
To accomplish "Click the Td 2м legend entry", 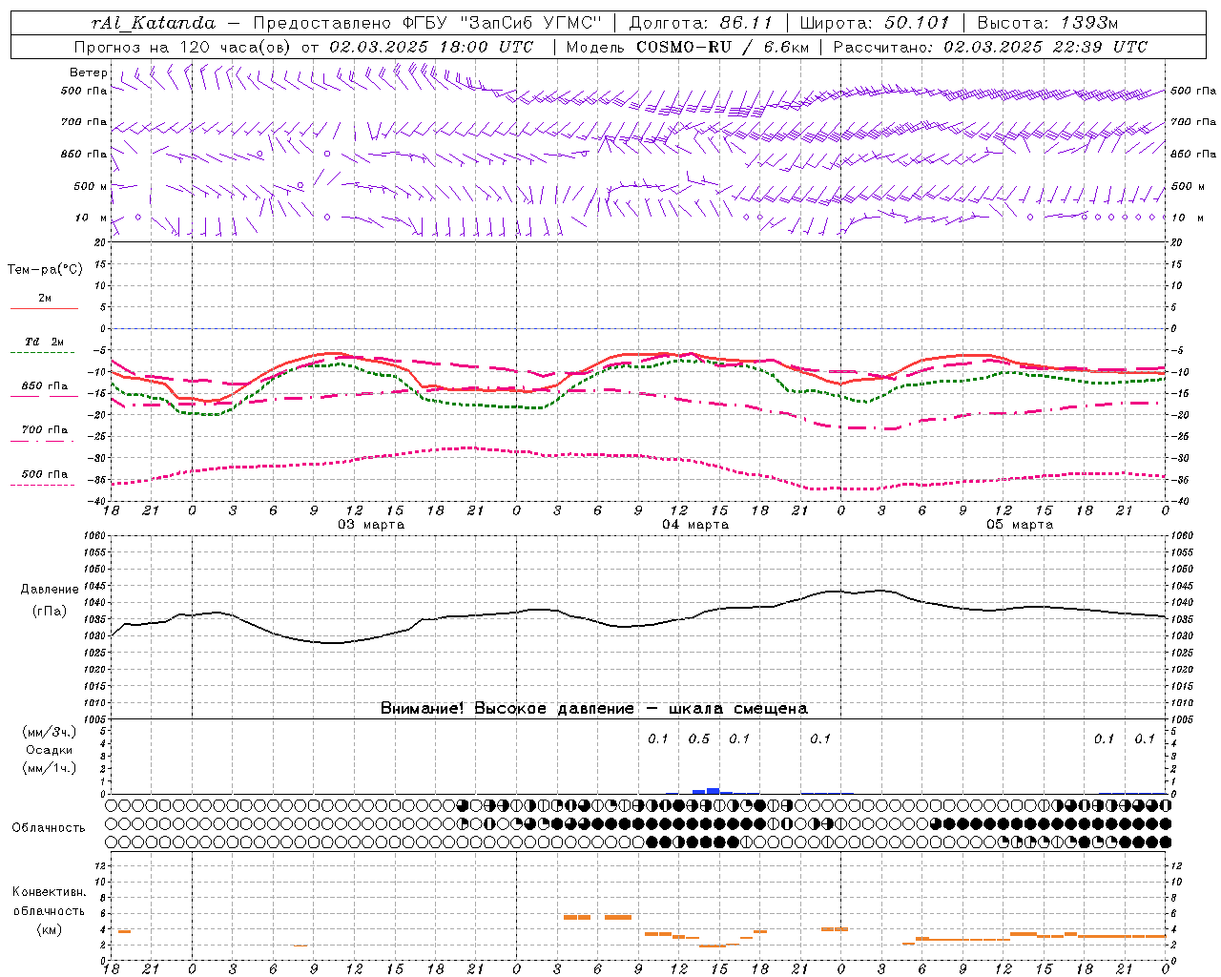I will pos(45,342).
